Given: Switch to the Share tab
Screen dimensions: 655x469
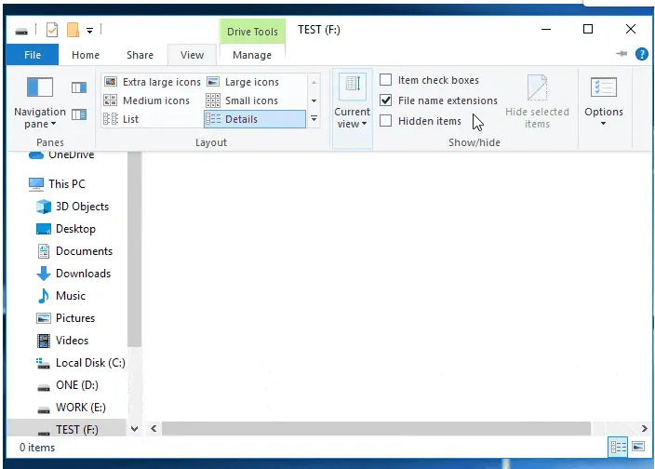Looking at the screenshot, I should click(x=140, y=55).
